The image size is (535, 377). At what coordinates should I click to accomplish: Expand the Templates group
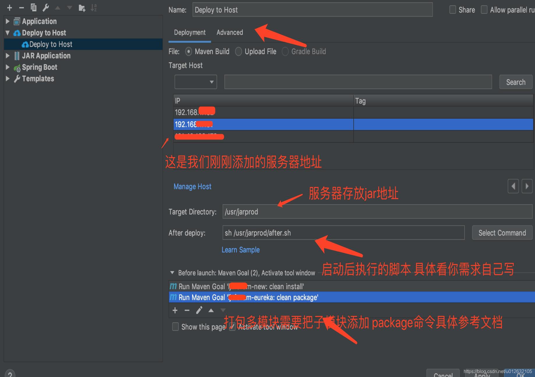(8, 79)
